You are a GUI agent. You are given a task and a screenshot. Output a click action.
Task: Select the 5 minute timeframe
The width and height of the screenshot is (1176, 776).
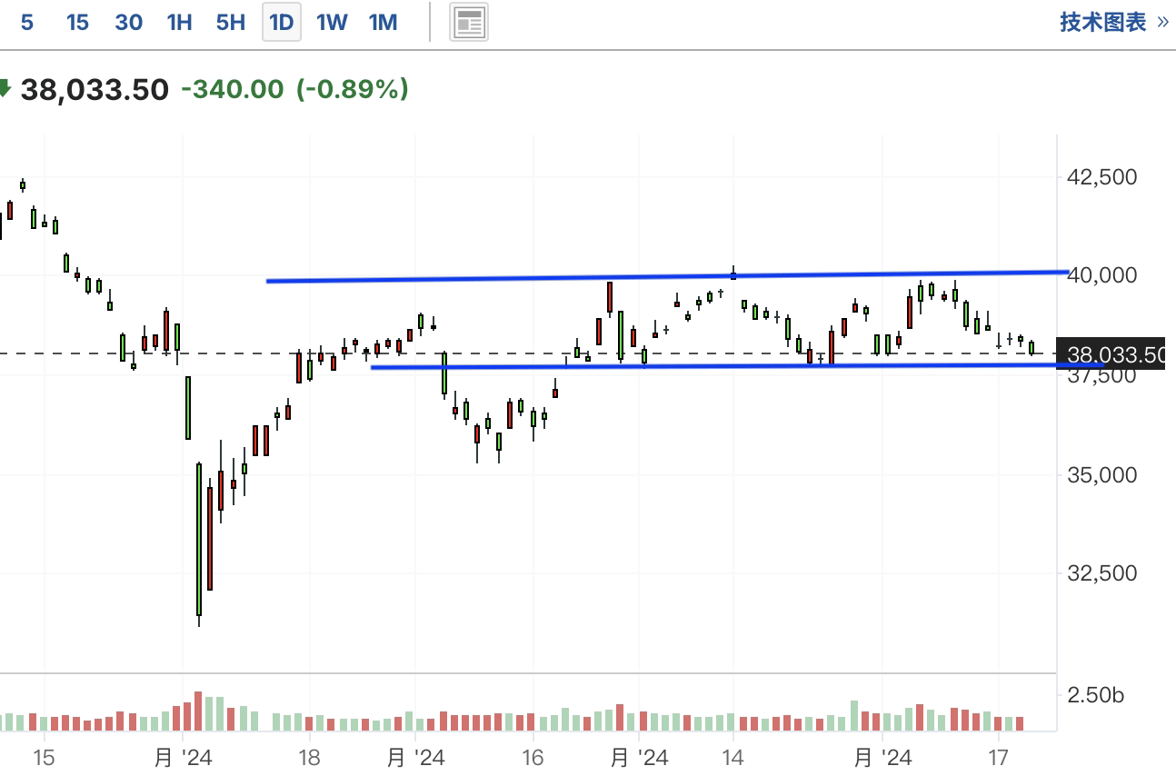(27, 23)
